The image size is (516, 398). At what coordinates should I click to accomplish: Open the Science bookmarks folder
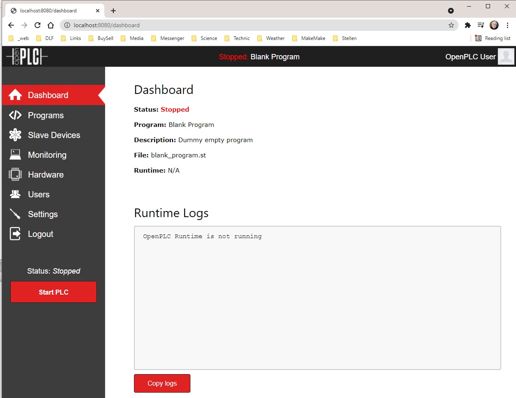tap(204, 38)
